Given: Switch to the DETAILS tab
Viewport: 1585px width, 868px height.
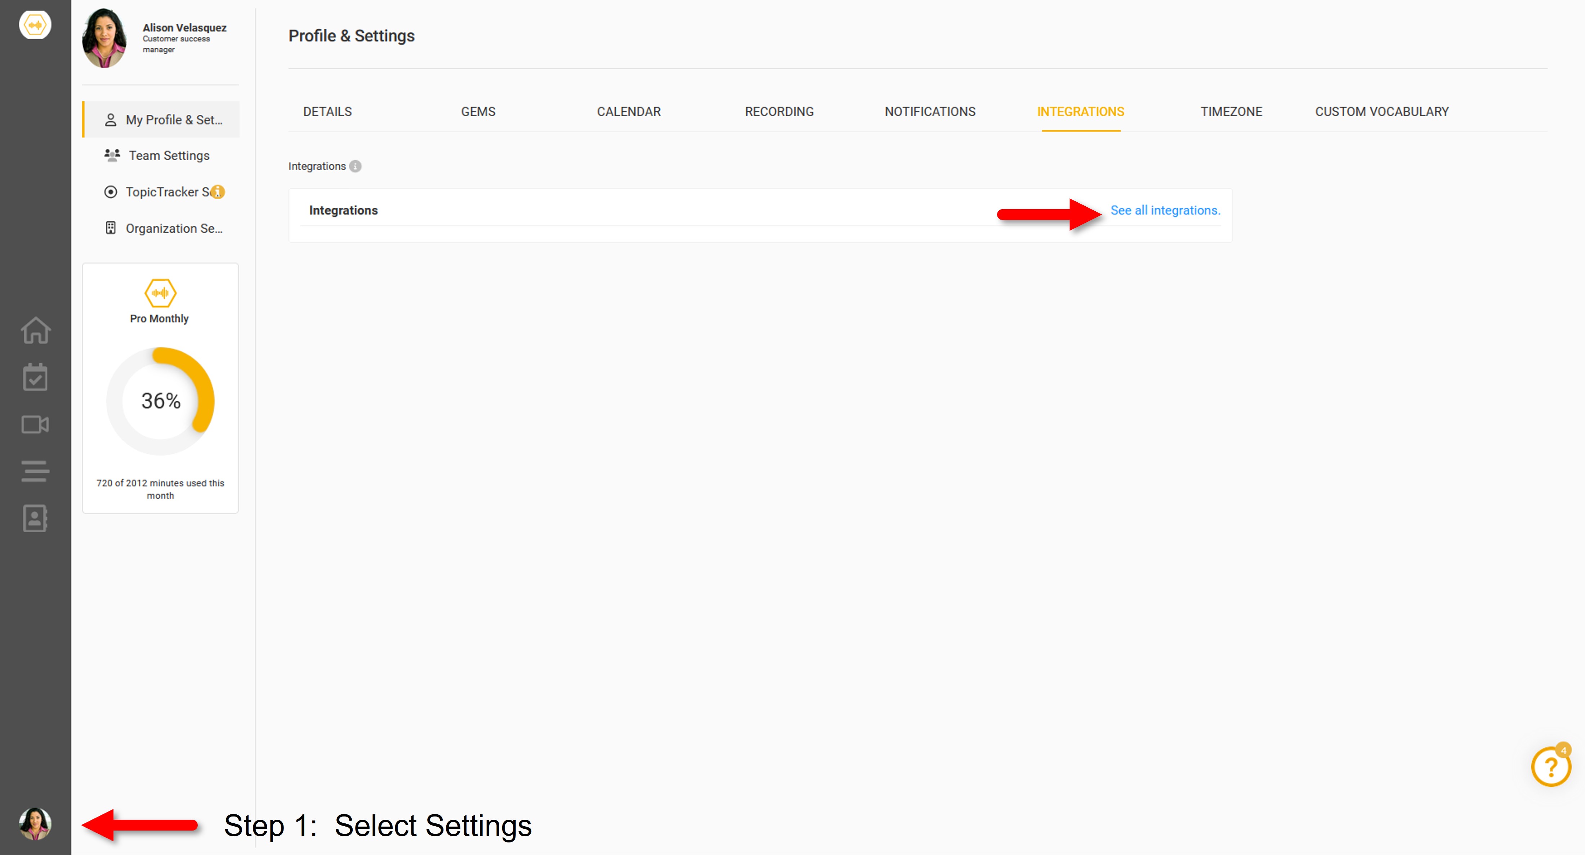Looking at the screenshot, I should [x=327, y=112].
